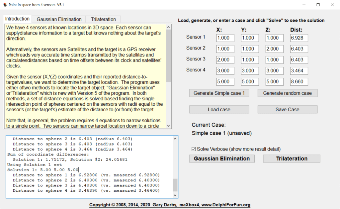
Task: Solve using the Trilateration button
Action: (x=292, y=158)
